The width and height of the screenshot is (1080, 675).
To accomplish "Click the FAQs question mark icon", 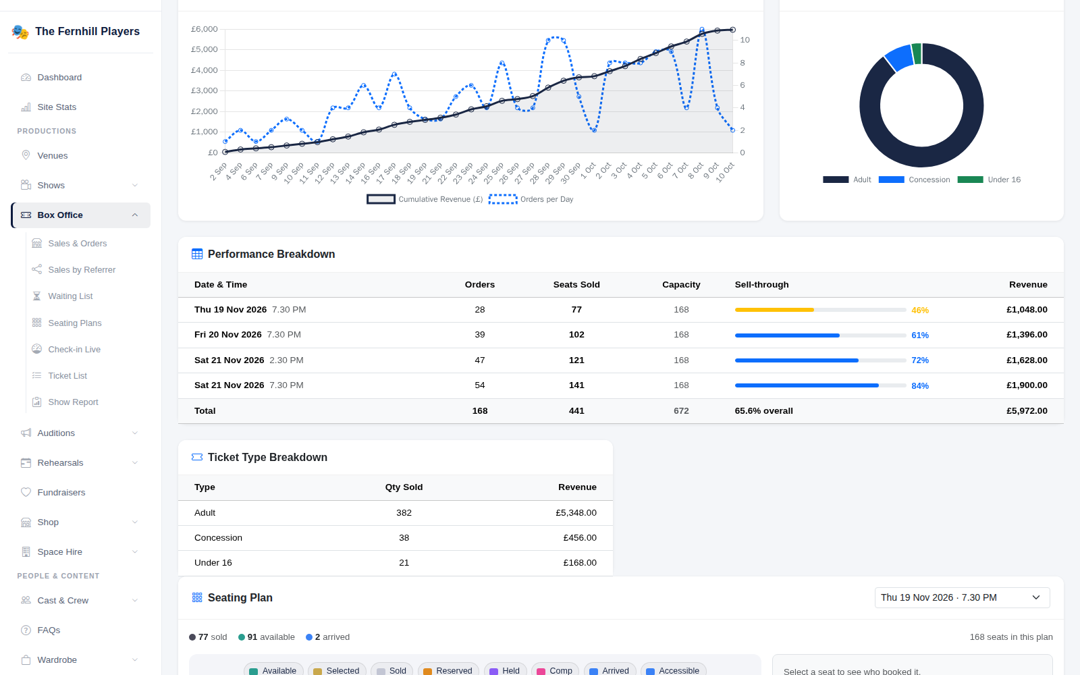I will (26, 630).
